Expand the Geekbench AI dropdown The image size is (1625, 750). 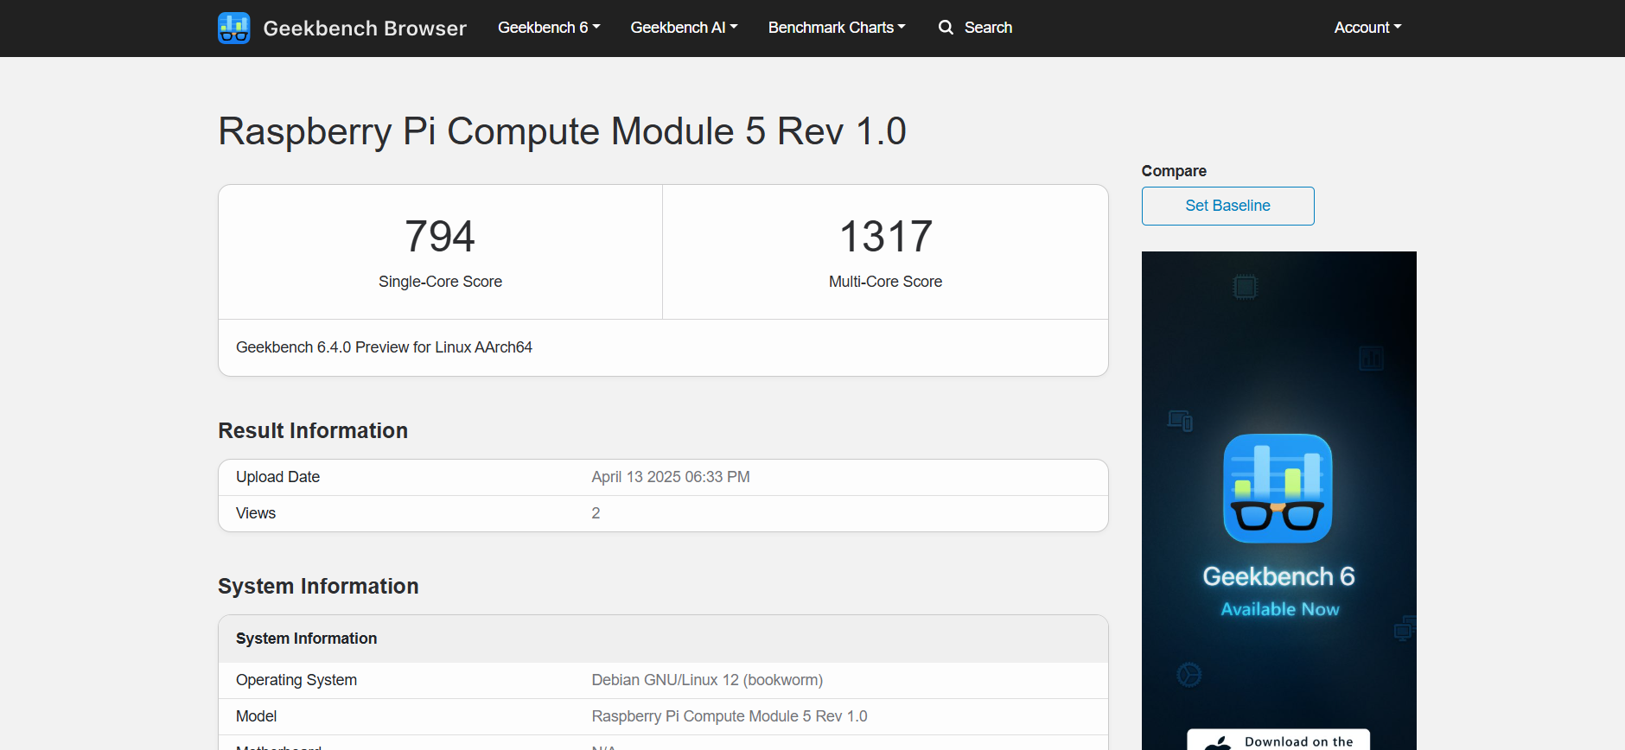click(x=684, y=28)
